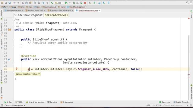Open the Terminal tool window
Viewport: 193px width, 108px height.
click(52, 102)
